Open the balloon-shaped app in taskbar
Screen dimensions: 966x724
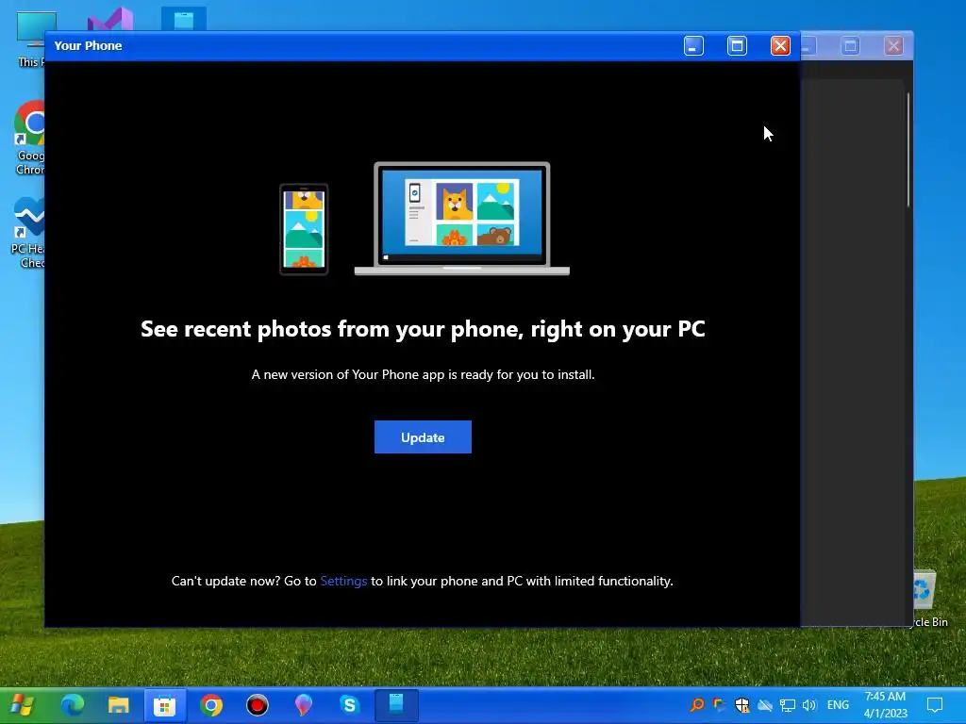click(x=303, y=705)
